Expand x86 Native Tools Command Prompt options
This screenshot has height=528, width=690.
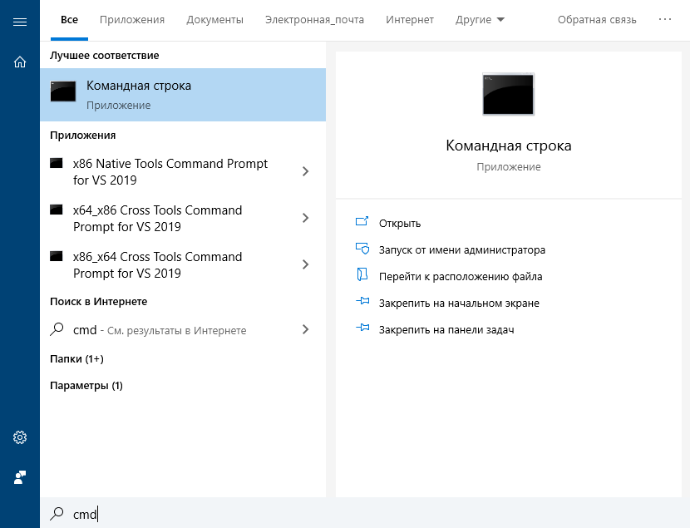tap(305, 171)
